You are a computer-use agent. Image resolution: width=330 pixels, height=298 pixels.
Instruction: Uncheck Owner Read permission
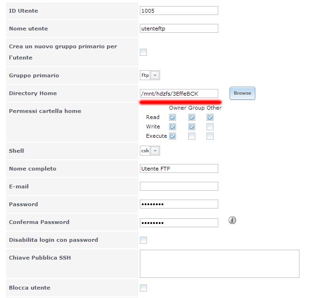click(x=172, y=117)
